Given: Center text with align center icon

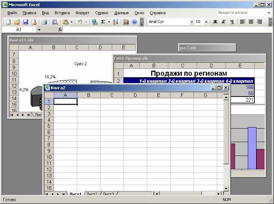Looking at the screenshot, I should (251, 22).
